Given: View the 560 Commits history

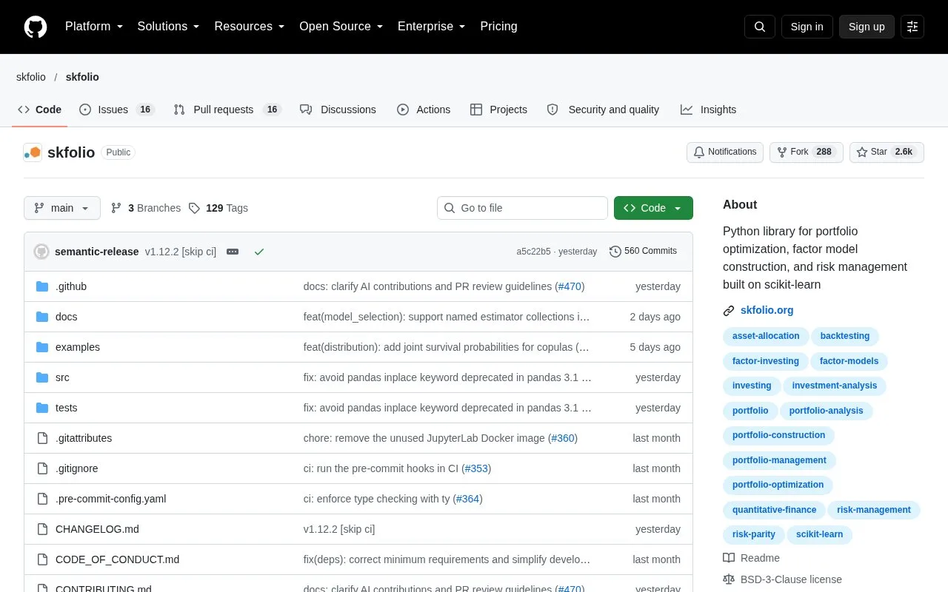Looking at the screenshot, I should (643, 252).
